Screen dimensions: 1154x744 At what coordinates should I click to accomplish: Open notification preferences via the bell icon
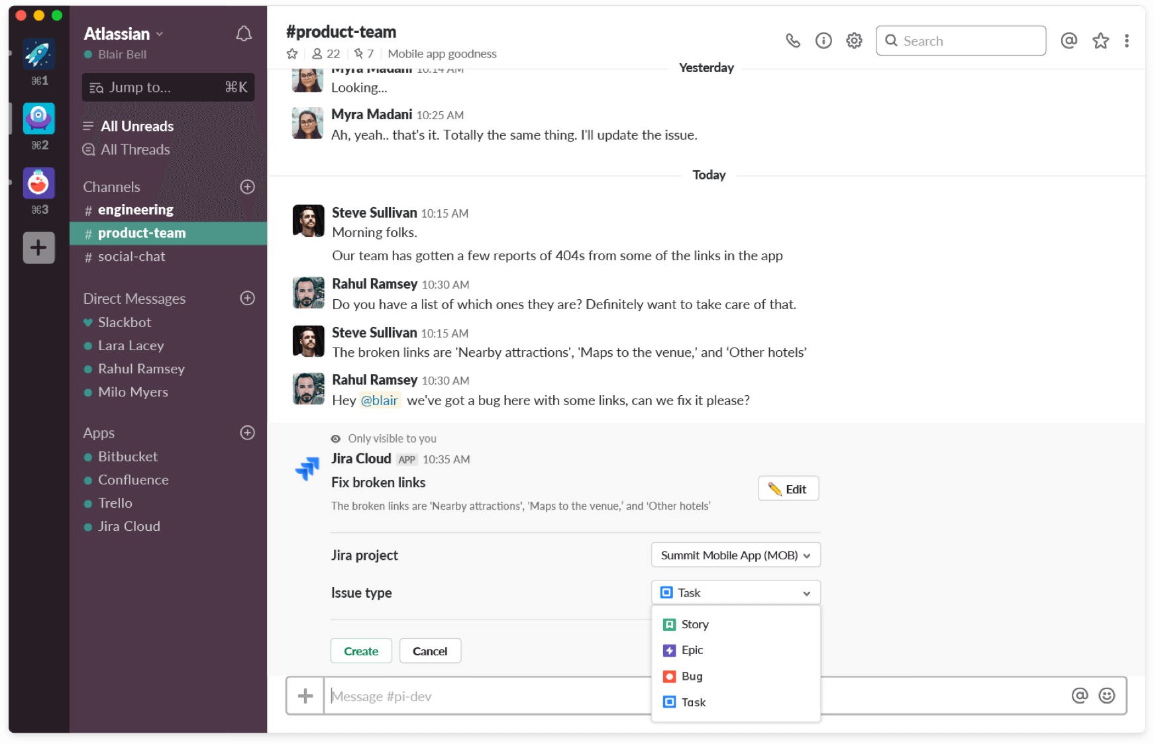244,34
